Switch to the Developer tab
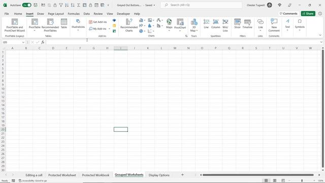Screen dimensions: 325x183 pos(123,14)
